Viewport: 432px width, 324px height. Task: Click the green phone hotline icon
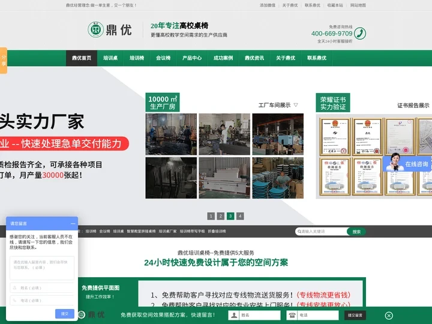click(360, 34)
